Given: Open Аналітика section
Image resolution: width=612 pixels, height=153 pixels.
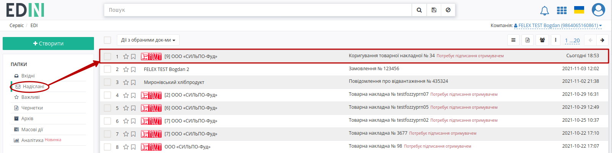Looking at the screenshot, I should 32,140.
